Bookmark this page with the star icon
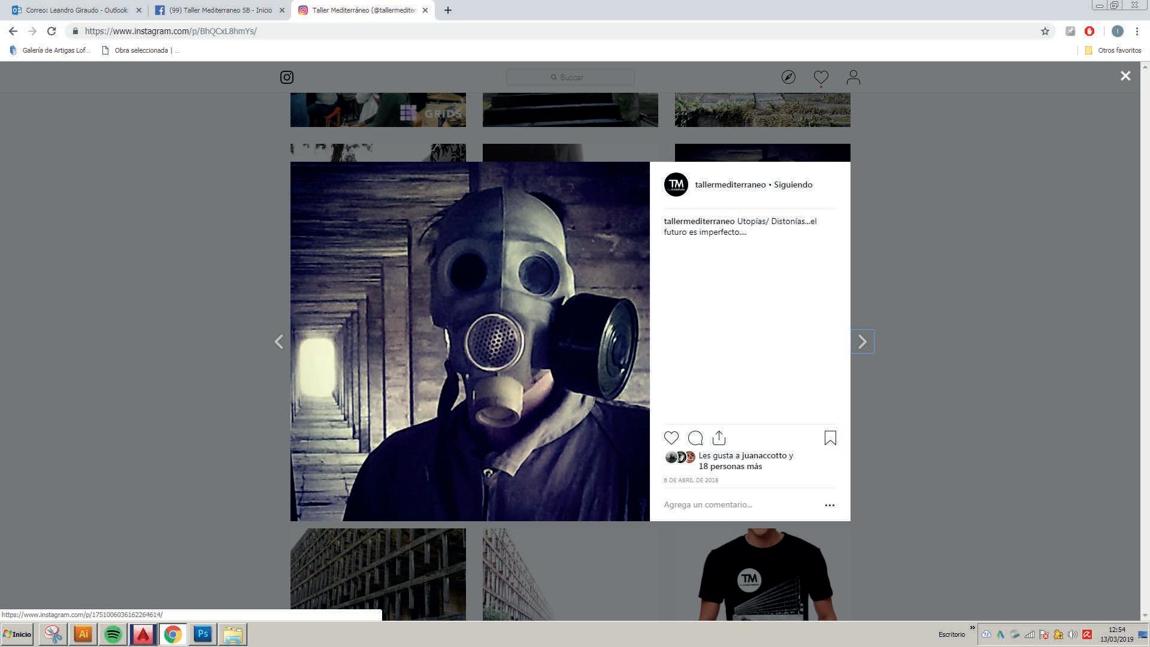Screen dimensions: 1150x647 pyautogui.click(x=1045, y=31)
